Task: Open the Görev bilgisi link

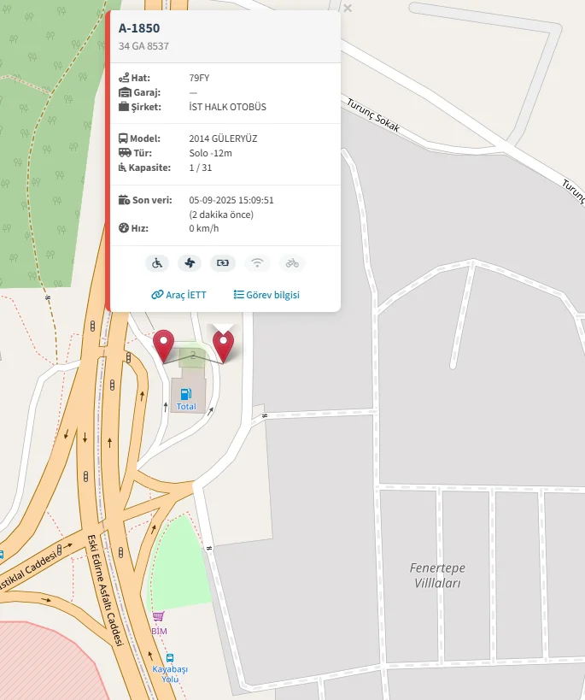Action: click(x=266, y=295)
